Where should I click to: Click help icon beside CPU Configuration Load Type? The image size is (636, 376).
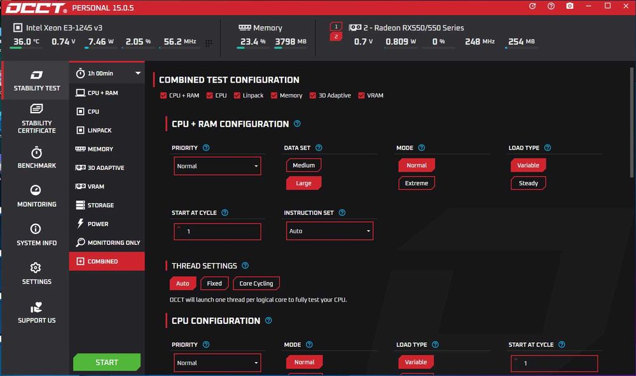[435, 344]
